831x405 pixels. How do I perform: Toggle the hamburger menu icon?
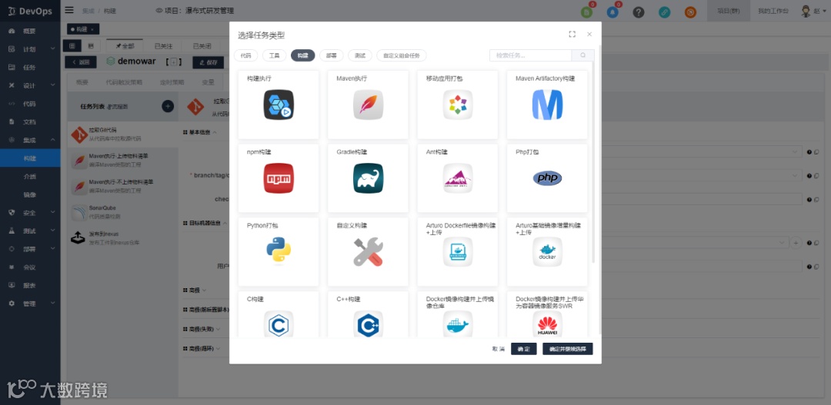click(x=69, y=10)
